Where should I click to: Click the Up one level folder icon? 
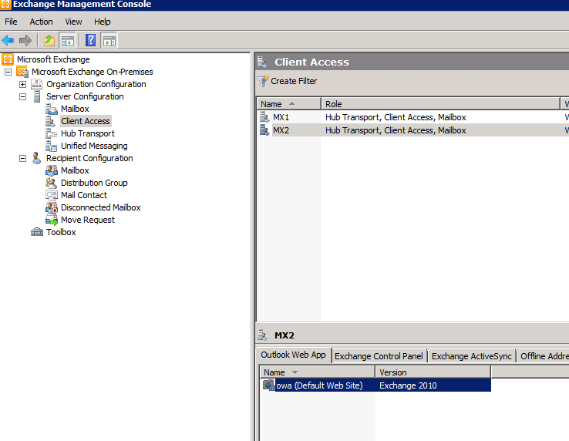pyautogui.click(x=49, y=40)
